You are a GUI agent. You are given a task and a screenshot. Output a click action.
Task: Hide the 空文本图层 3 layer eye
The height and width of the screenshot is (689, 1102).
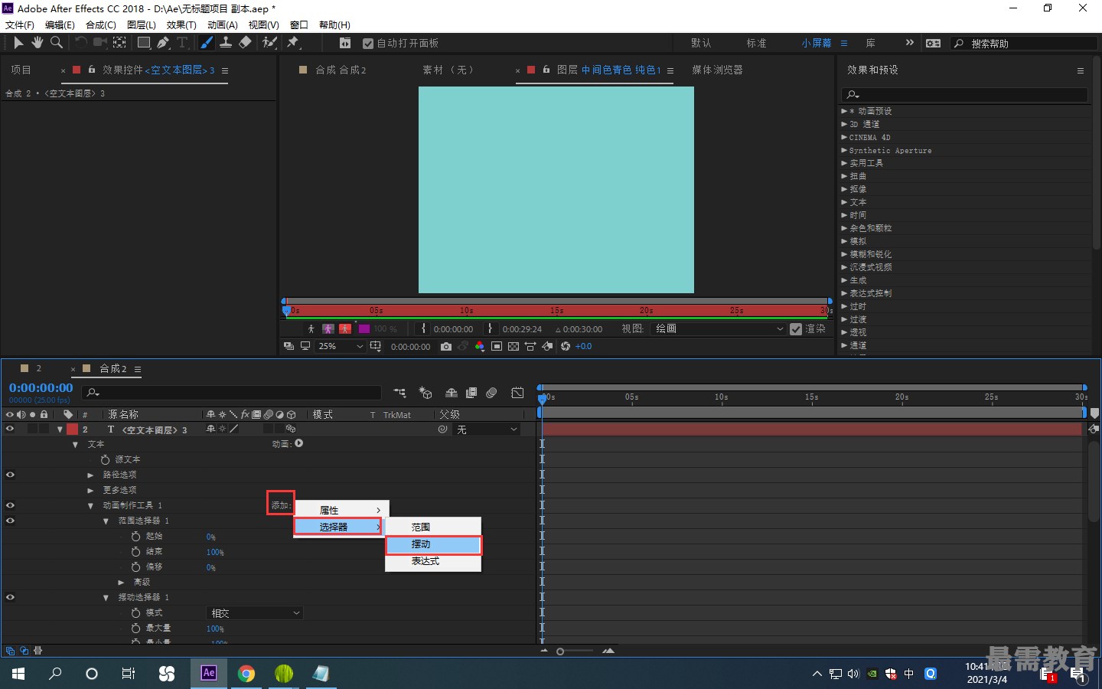coord(10,429)
